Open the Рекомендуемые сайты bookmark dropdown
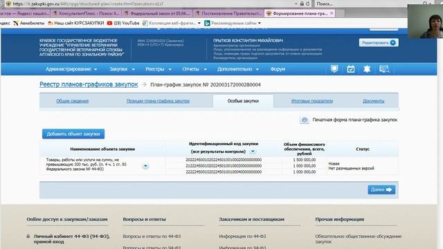The width and height of the screenshot is (443, 249). [260, 23]
